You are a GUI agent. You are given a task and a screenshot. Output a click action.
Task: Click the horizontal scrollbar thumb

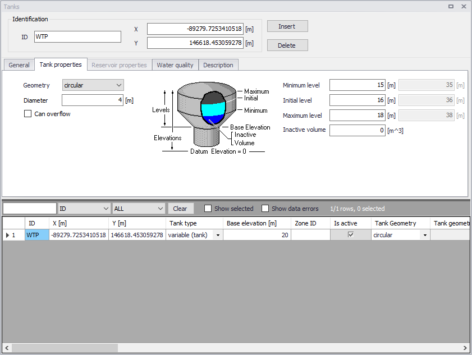(65, 348)
